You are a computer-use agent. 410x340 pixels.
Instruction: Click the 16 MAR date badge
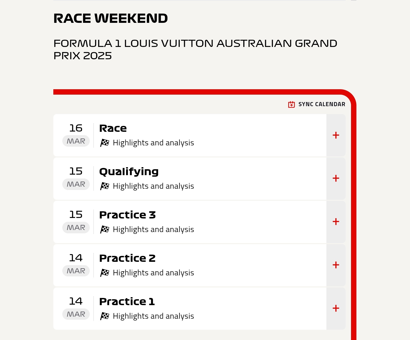76,135
